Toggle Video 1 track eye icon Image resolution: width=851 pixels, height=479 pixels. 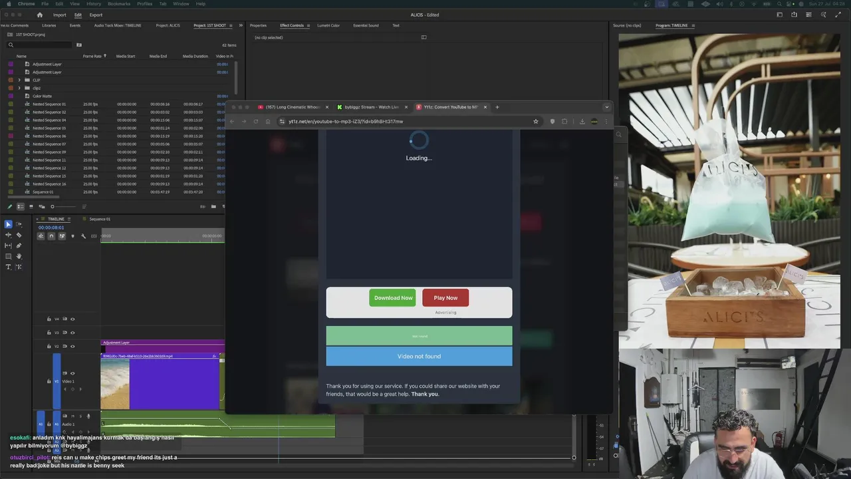point(72,373)
